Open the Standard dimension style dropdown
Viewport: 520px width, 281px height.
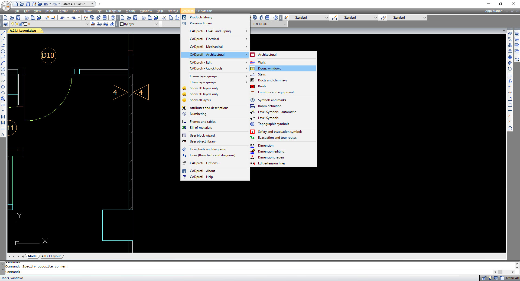pyautogui.click(x=375, y=18)
